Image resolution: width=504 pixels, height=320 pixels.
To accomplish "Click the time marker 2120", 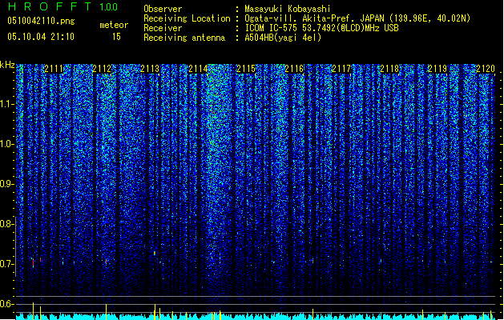I will coord(486,69).
